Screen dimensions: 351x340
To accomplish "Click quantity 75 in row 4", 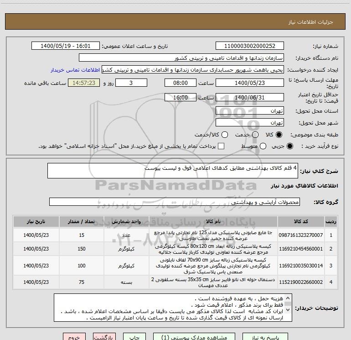I will tap(82, 282).
